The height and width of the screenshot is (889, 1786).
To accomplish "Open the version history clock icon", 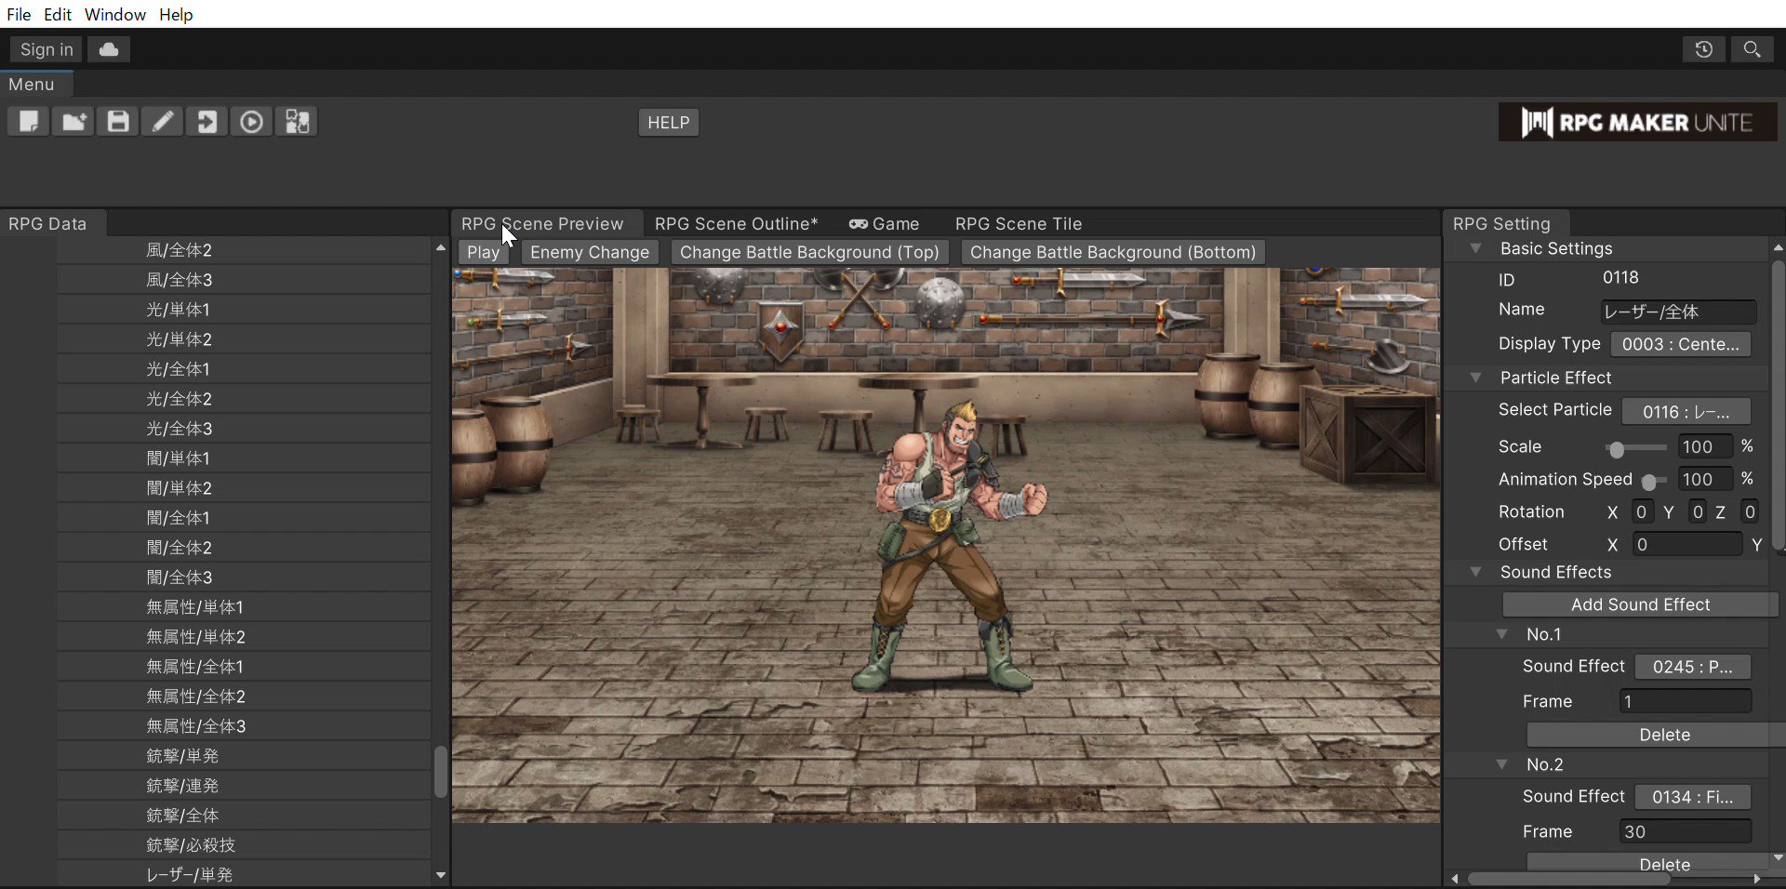I will tap(1704, 49).
